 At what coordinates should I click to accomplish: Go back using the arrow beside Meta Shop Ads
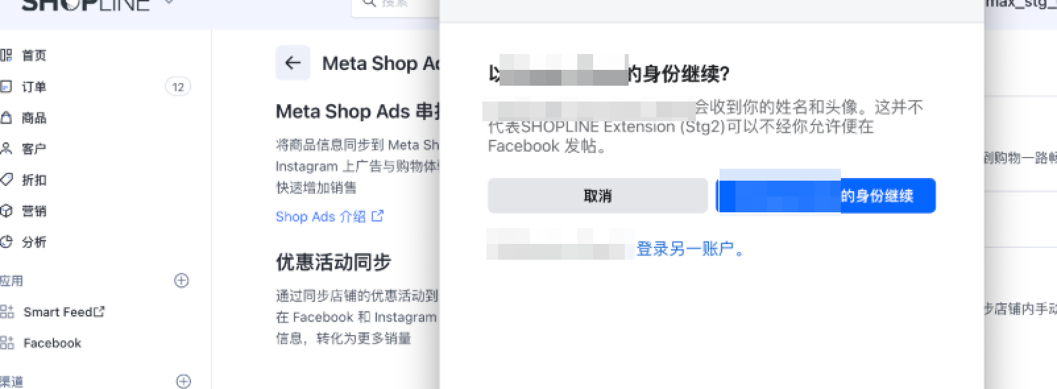pos(293,63)
